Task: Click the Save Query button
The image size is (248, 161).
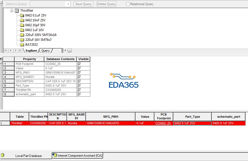Action: click(x=83, y=4)
